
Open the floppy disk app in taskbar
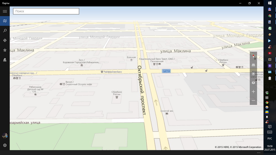[270, 9]
